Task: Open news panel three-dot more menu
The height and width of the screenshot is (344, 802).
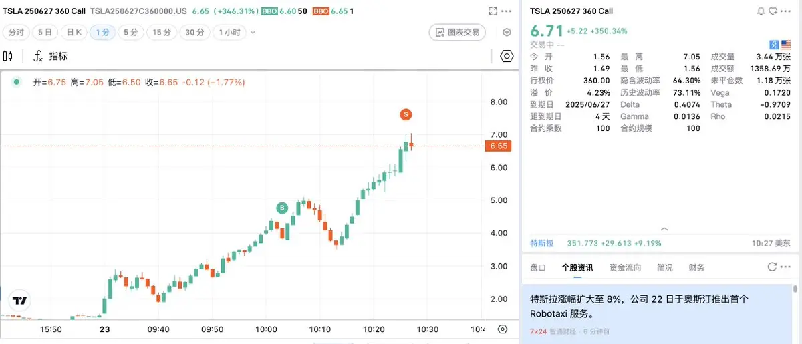Action: tap(786, 267)
